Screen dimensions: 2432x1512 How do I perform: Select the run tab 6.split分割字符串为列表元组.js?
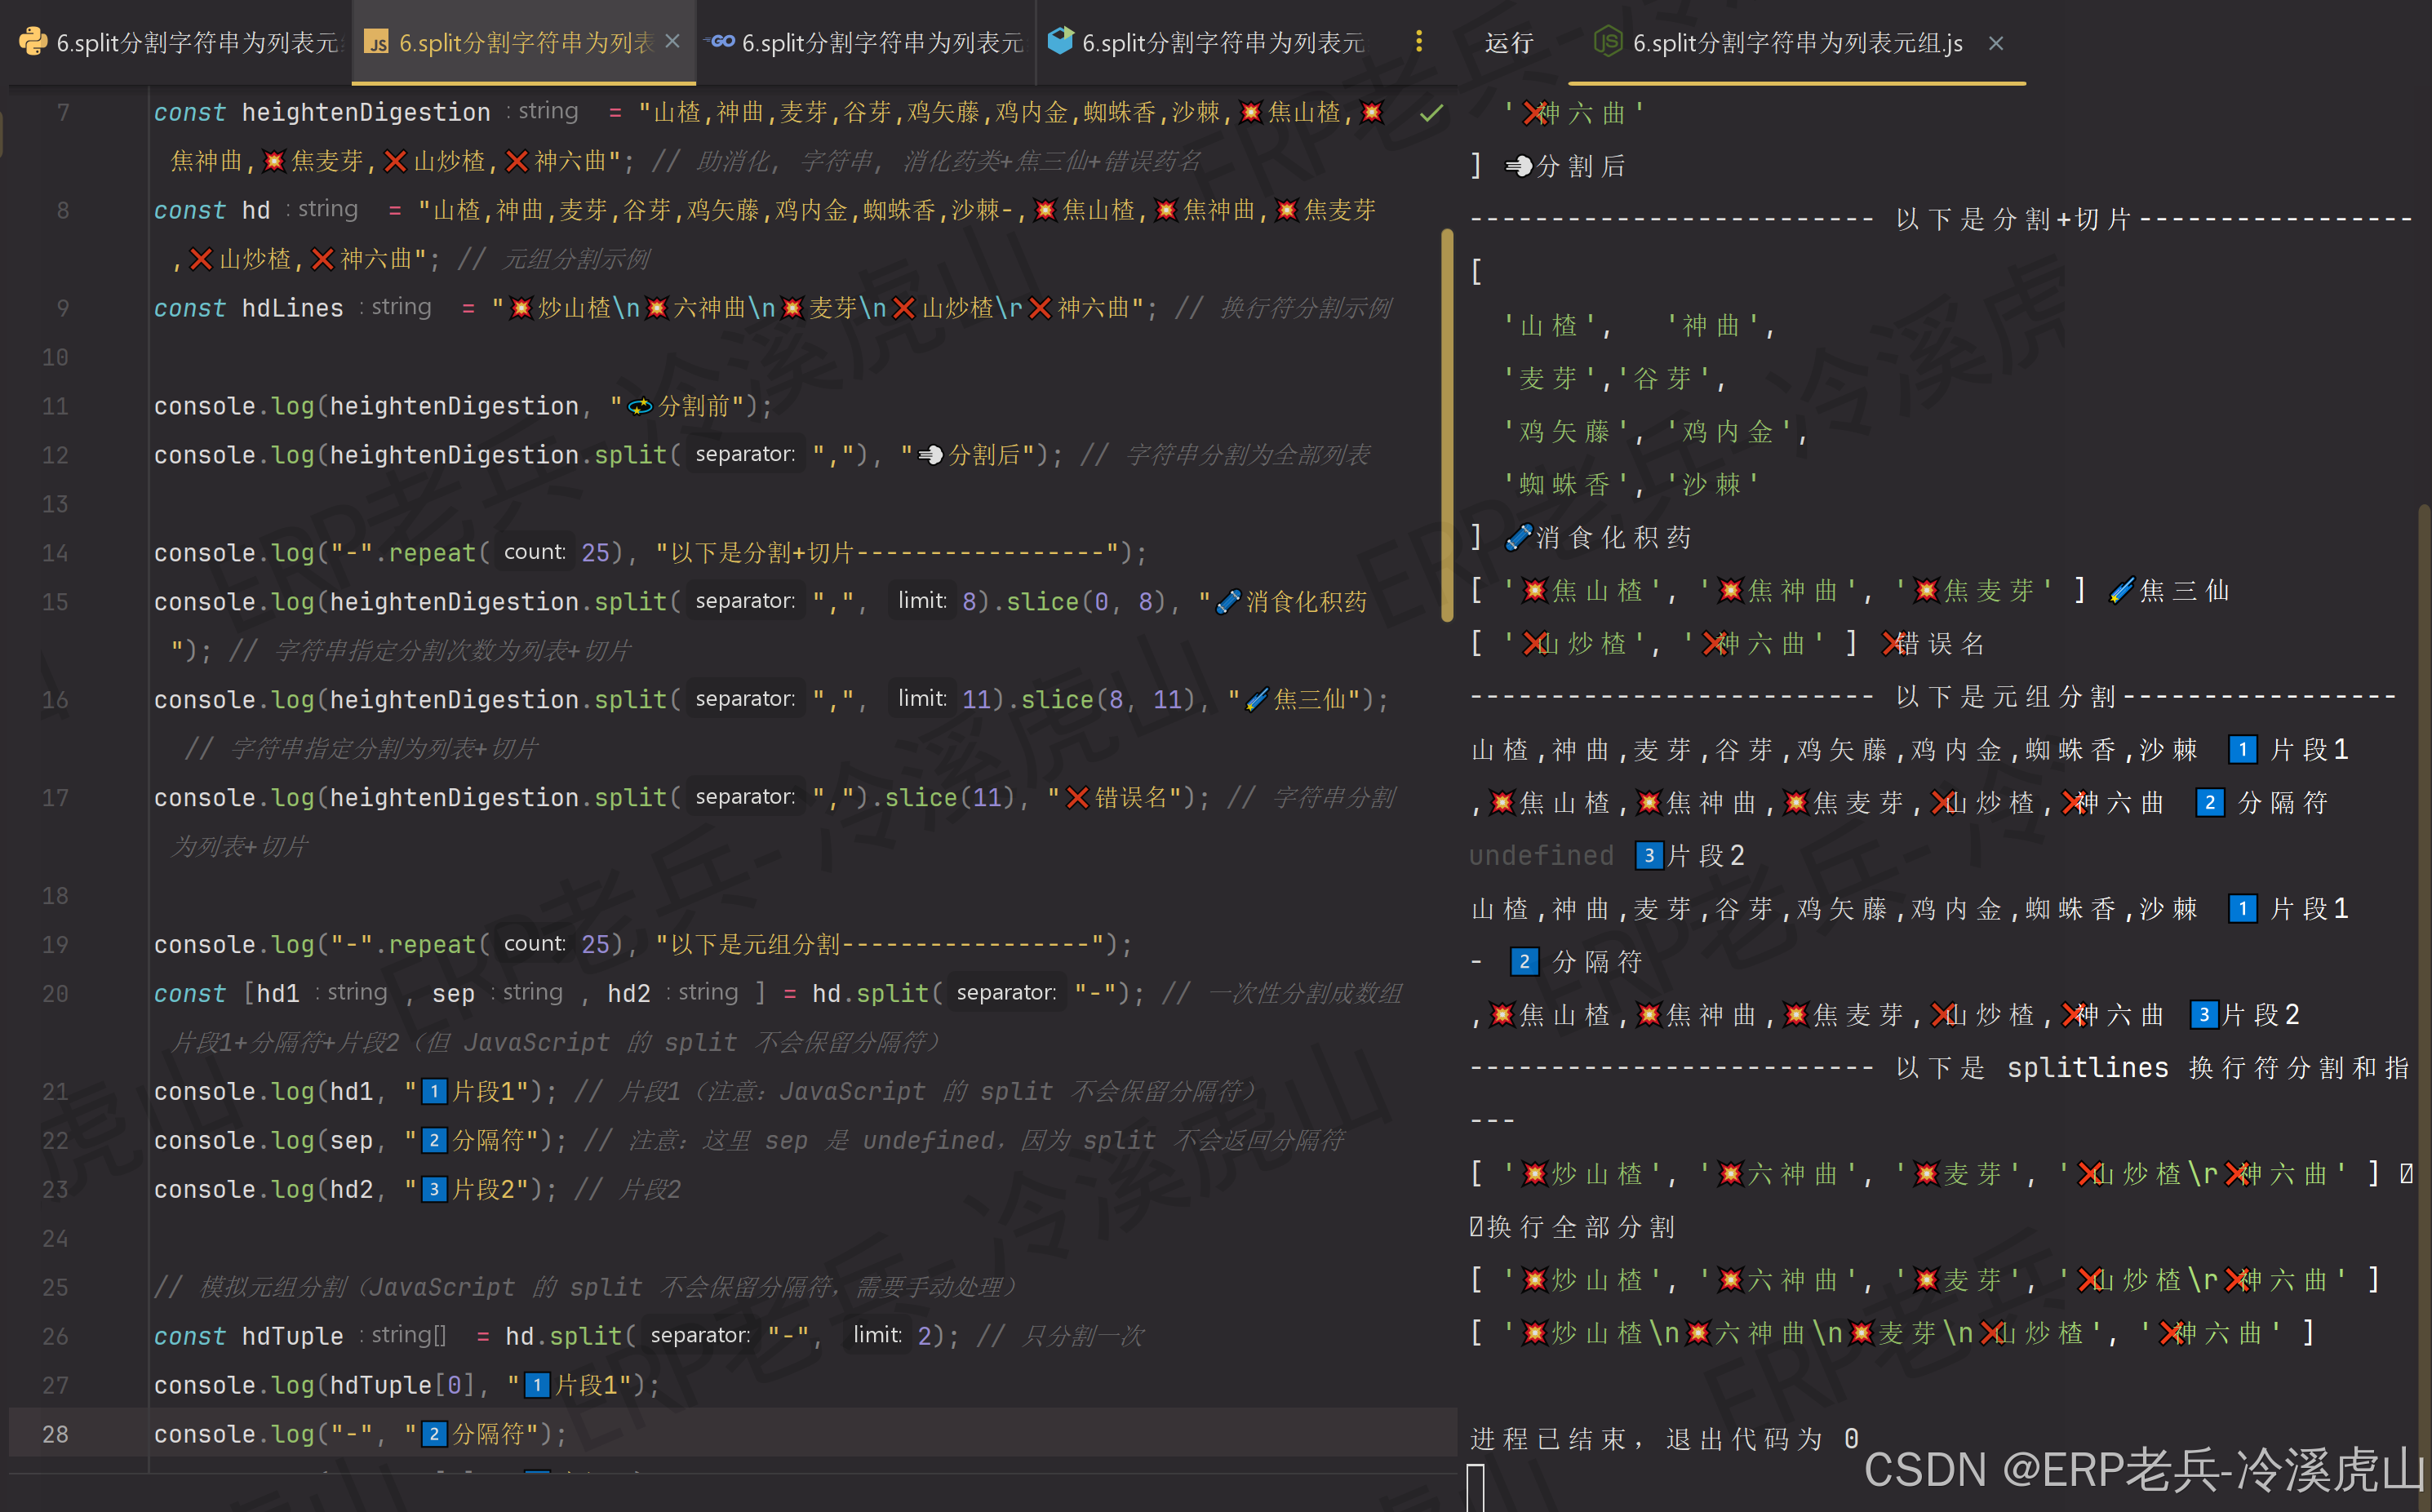tap(1796, 43)
